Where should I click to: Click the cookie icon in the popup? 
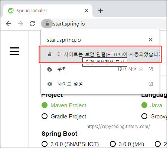[50, 69]
